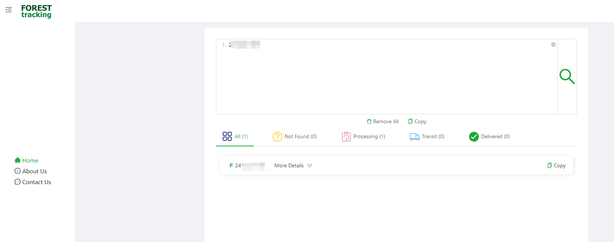Click the FOREST tracking logo
Screen dimensions: 614x242
click(x=36, y=11)
